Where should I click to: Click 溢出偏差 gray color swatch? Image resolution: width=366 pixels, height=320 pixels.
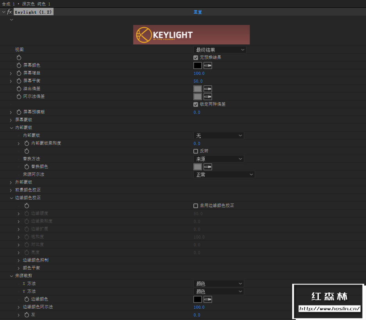(198, 89)
